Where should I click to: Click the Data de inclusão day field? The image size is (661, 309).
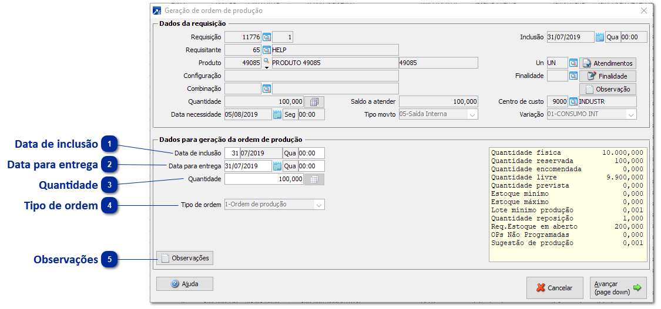pyautogui.click(x=232, y=153)
